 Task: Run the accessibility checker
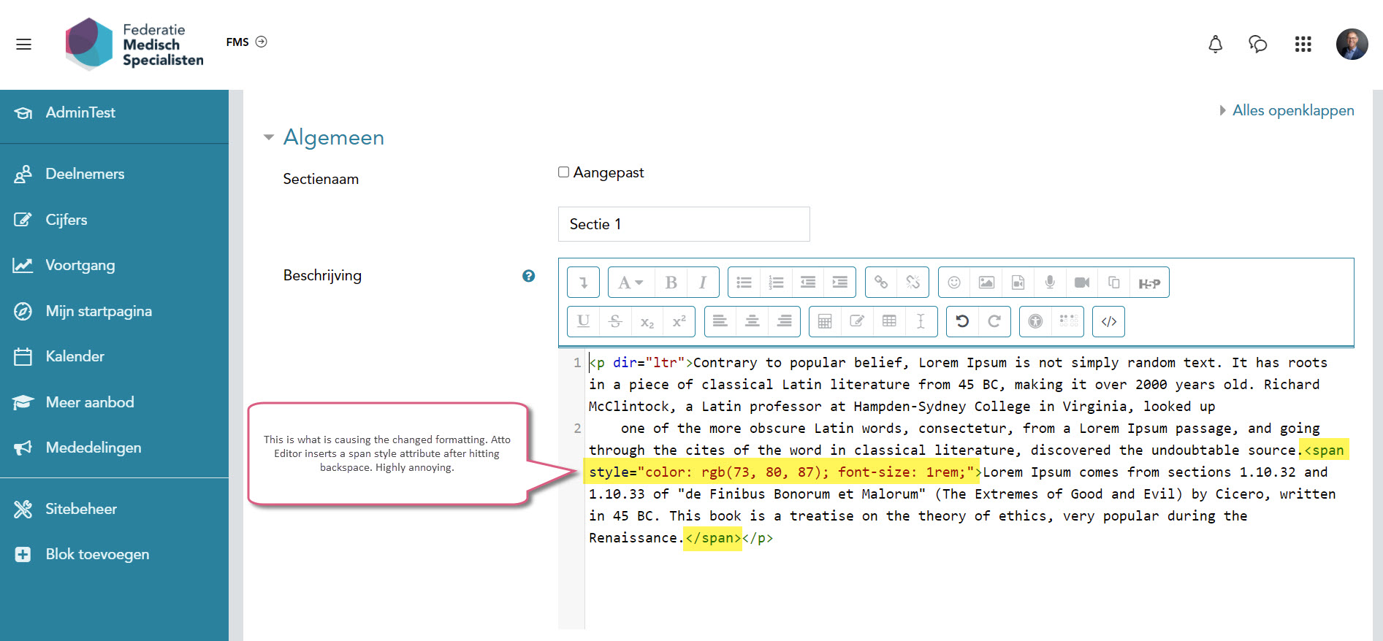[x=1035, y=321]
